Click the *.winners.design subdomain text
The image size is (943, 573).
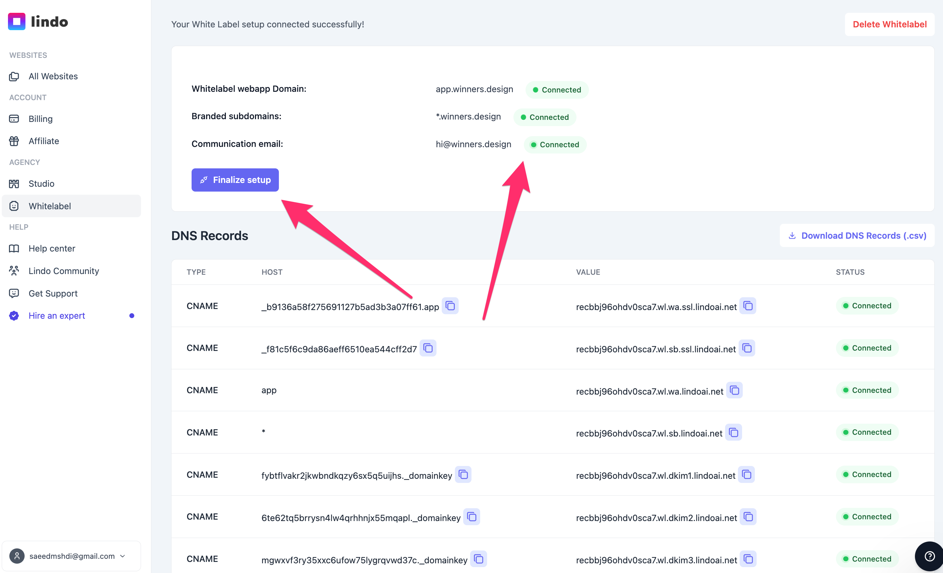(468, 117)
